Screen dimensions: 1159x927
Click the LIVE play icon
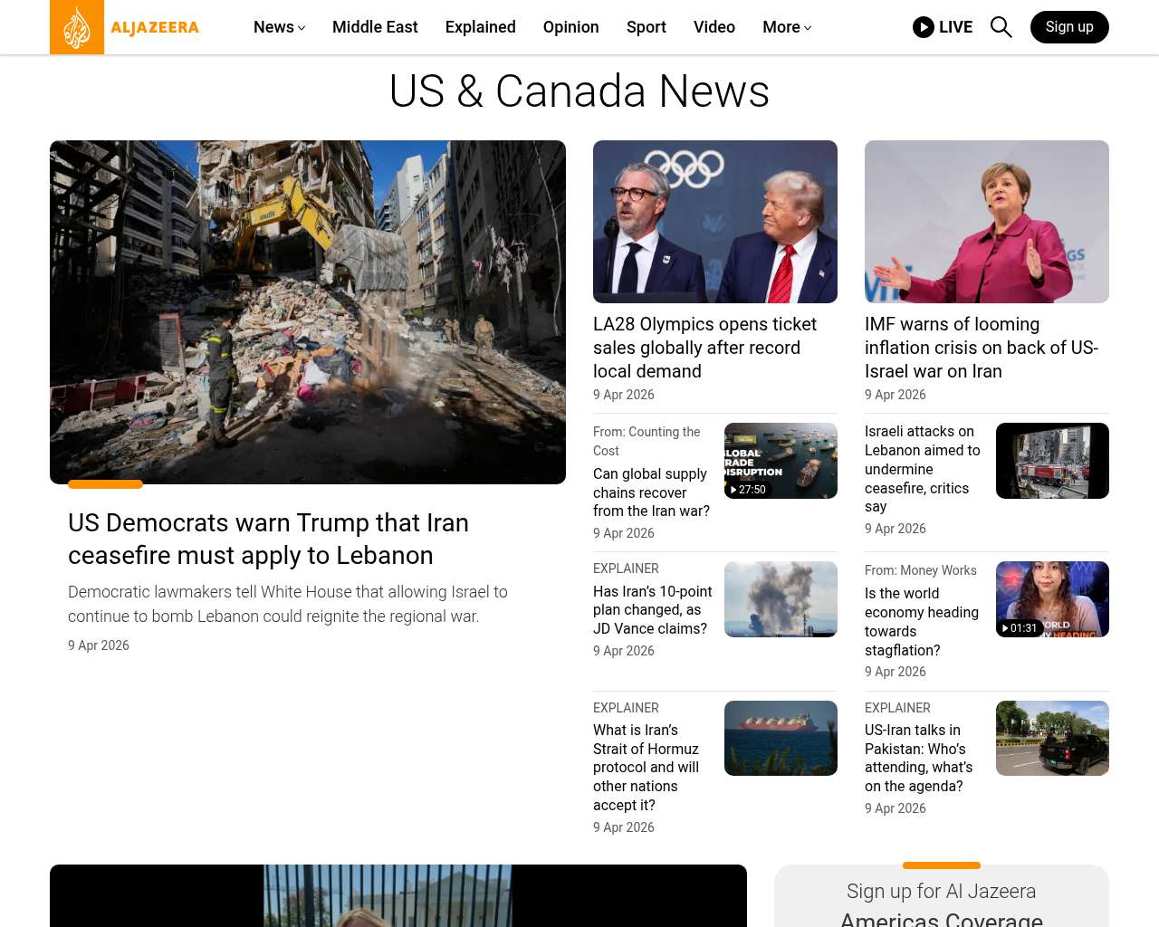coord(924,27)
